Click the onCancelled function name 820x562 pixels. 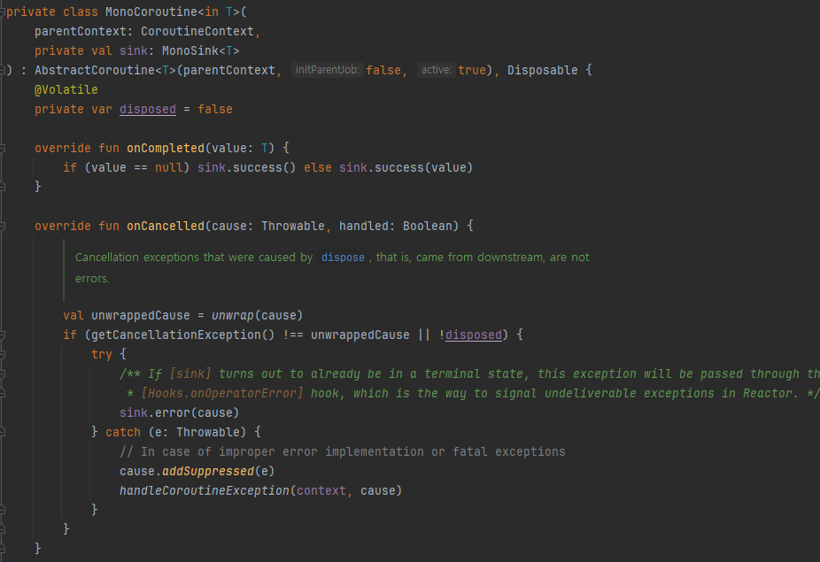tap(166, 227)
